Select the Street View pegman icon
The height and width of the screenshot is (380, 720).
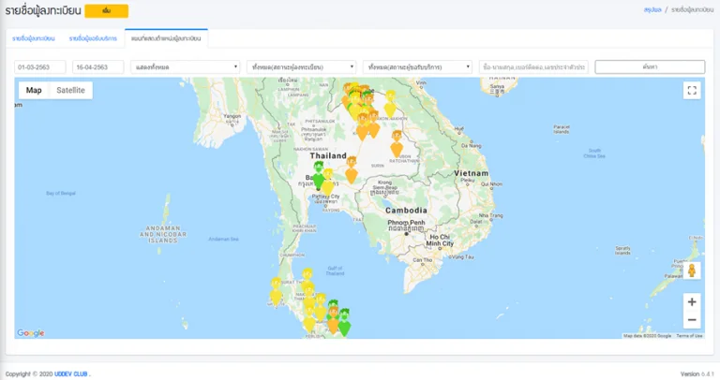tap(692, 270)
